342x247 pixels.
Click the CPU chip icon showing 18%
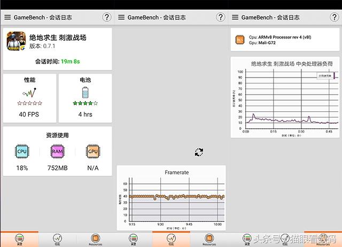click(22, 152)
